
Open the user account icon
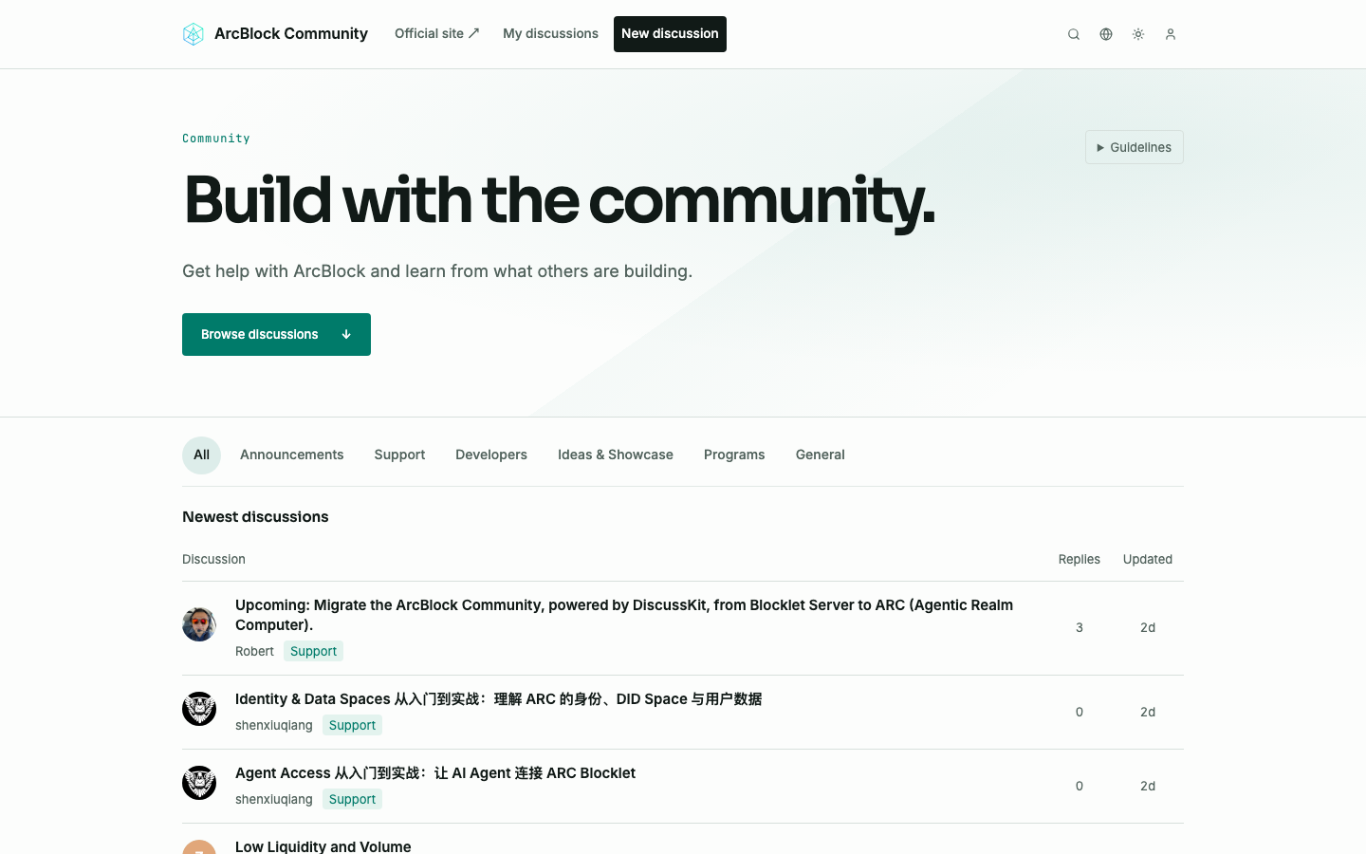[1171, 34]
